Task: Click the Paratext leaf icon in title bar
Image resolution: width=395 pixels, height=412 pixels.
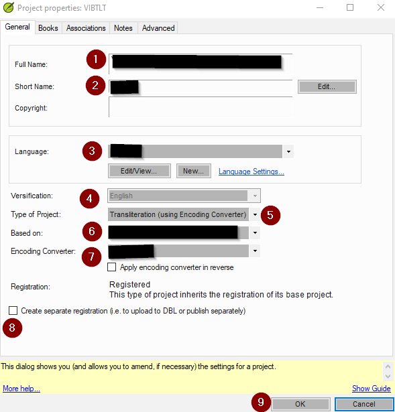Action: click(x=9, y=7)
